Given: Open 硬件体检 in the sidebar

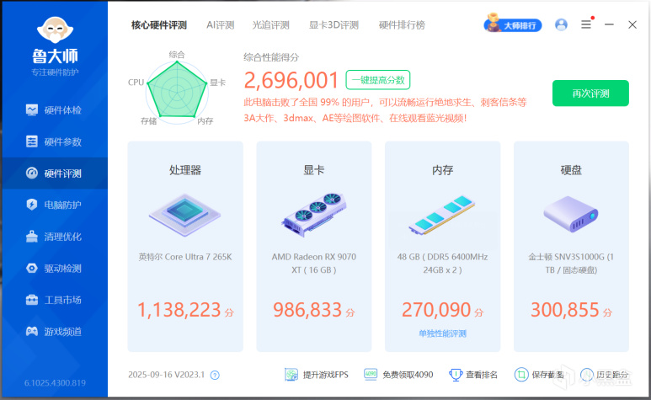Looking at the screenshot, I should click(x=54, y=110).
